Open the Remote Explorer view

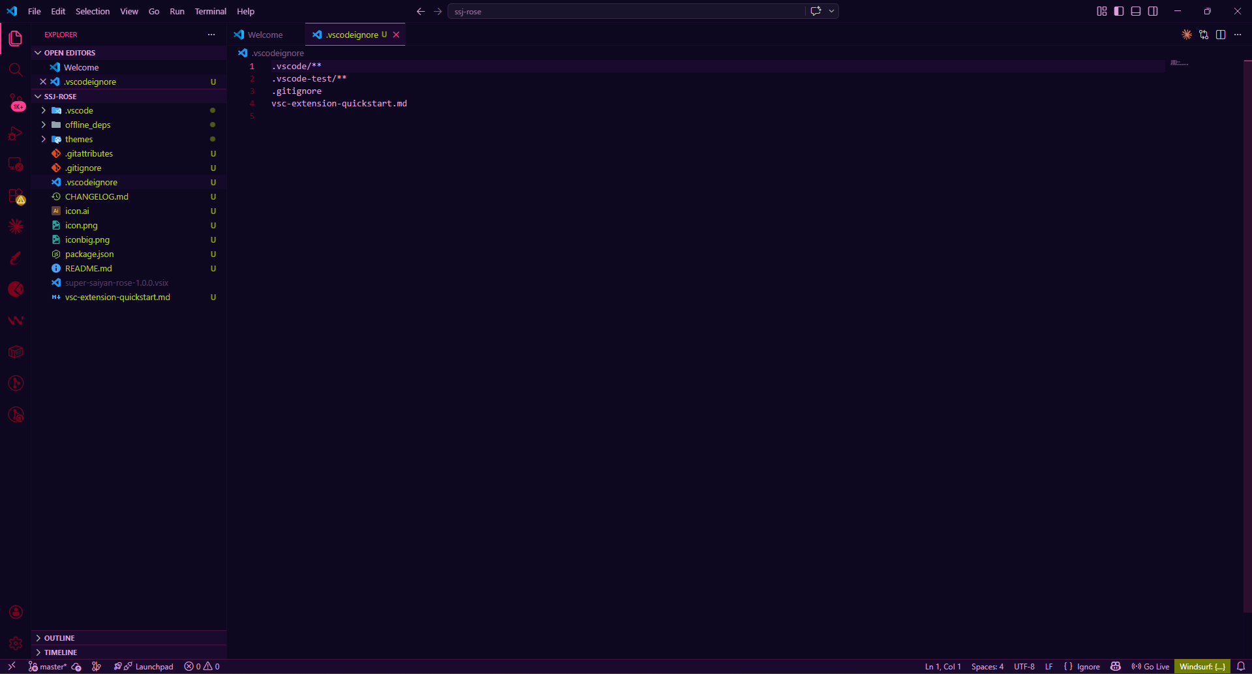coord(16,164)
